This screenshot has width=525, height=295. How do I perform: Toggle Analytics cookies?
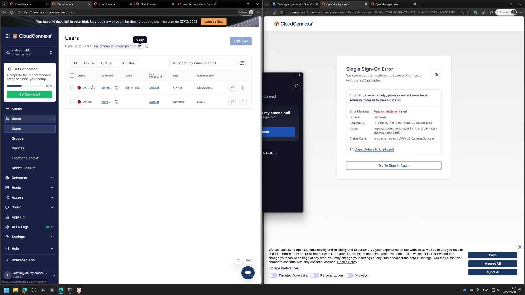pos(349,275)
